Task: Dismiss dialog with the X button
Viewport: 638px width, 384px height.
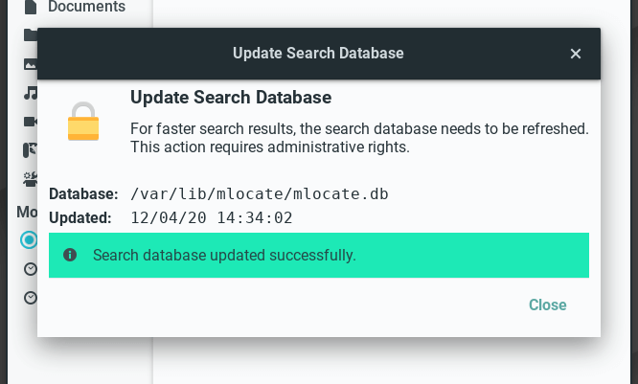Action: [x=576, y=54]
